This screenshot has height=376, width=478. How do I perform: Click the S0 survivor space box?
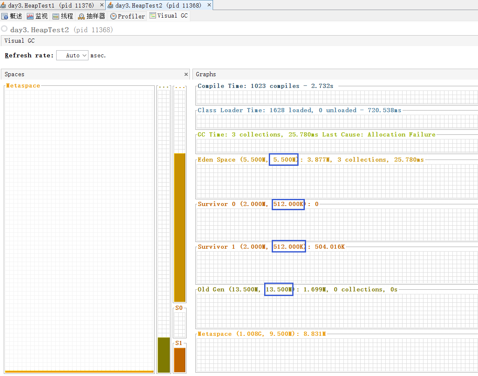point(180,324)
